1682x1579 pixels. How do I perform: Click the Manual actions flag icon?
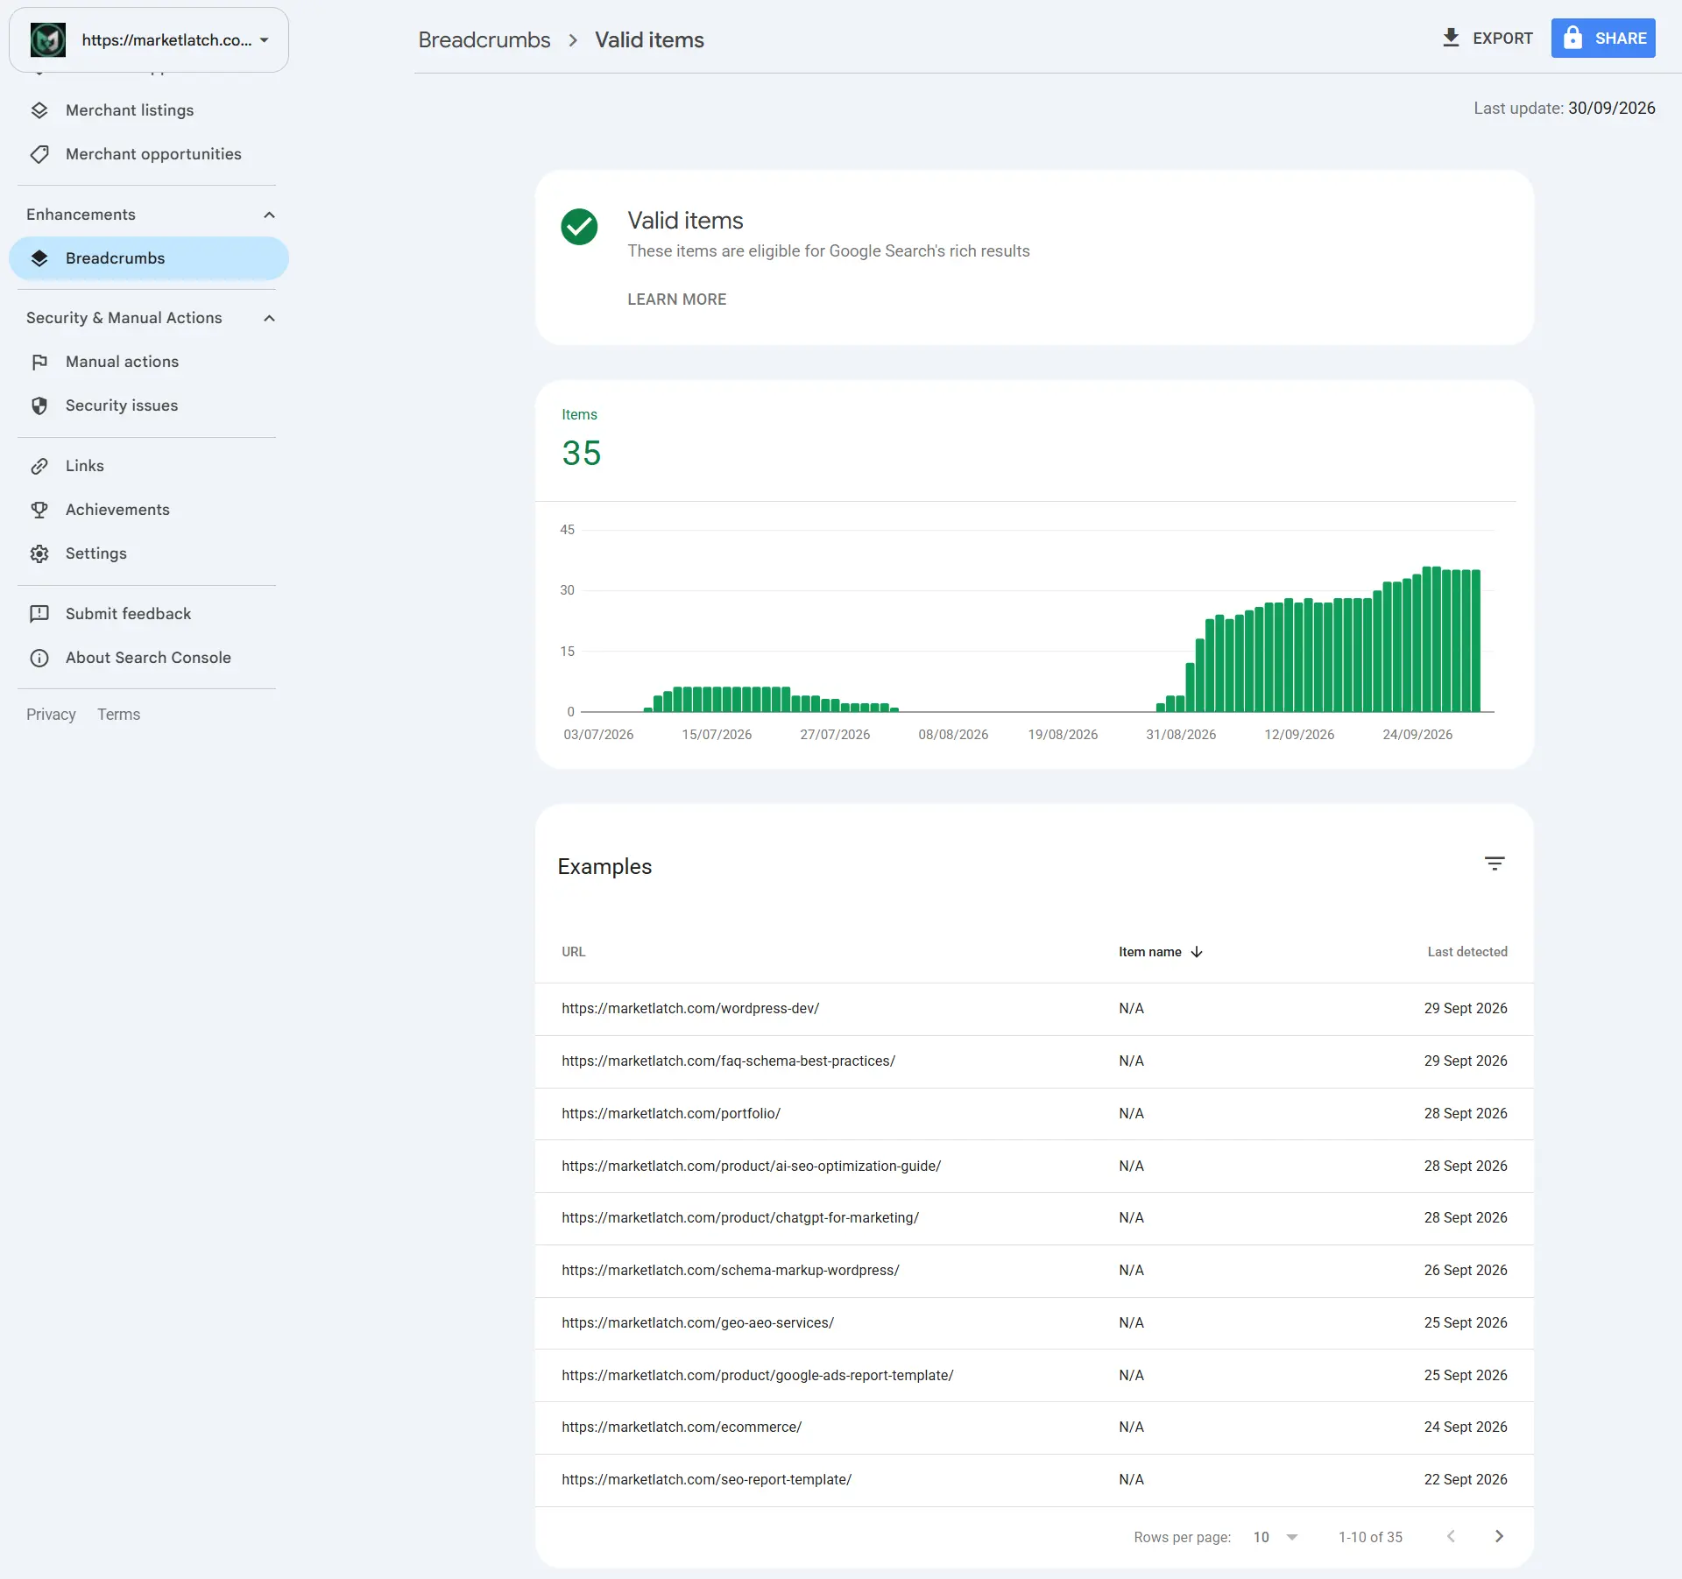coord(39,362)
